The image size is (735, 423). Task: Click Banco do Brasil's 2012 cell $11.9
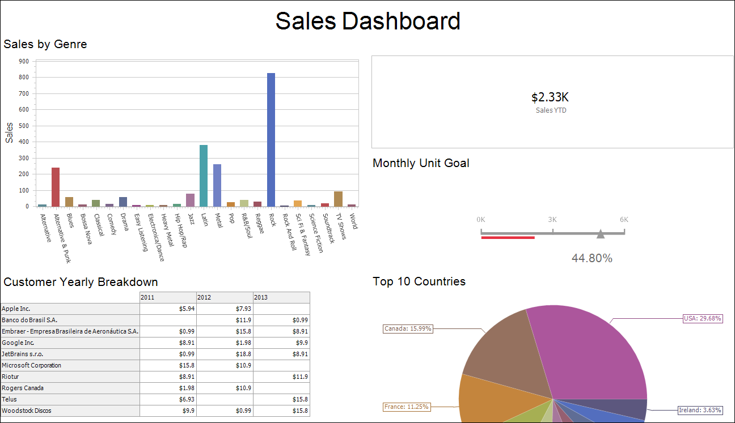pyautogui.click(x=225, y=320)
